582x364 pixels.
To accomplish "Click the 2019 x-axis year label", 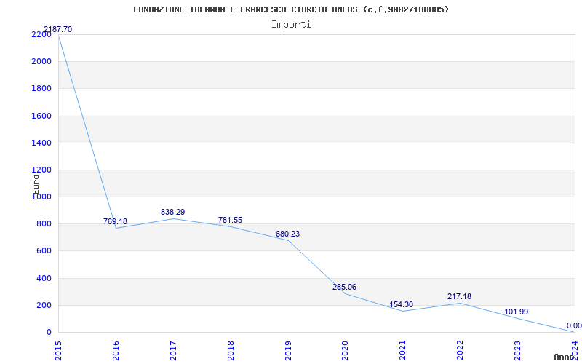I will pyautogui.click(x=287, y=351).
